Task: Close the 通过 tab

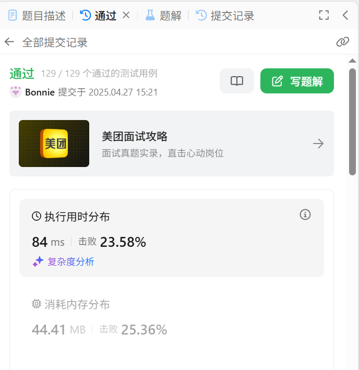Action: (x=126, y=15)
